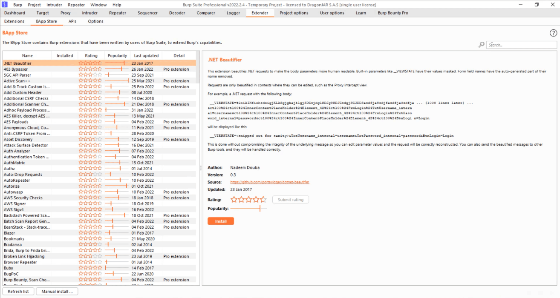Click the search magnifier icon
Screen dimensions: 560x298
[481, 45]
